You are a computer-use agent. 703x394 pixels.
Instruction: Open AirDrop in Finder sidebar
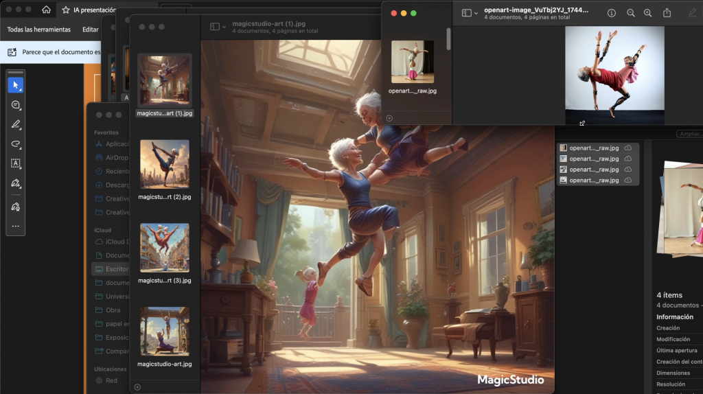(117, 157)
